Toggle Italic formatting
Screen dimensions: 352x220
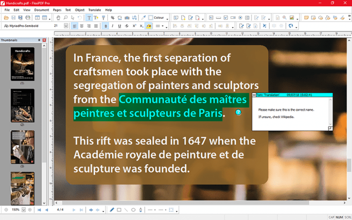113,26
